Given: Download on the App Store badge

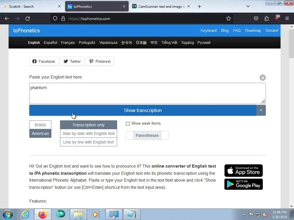Looking at the screenshot, I should (x=243, y=170).
